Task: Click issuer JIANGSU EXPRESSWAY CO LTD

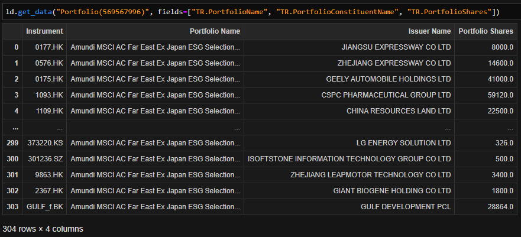Action: 396,47
